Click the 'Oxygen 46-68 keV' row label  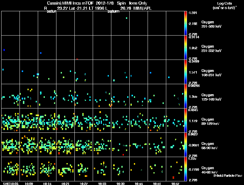coord(210,170)
